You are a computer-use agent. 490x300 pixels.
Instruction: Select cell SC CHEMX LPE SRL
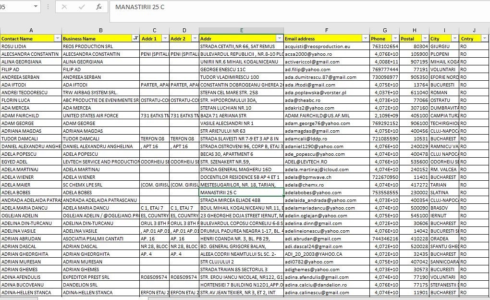[x=100, y=185]
